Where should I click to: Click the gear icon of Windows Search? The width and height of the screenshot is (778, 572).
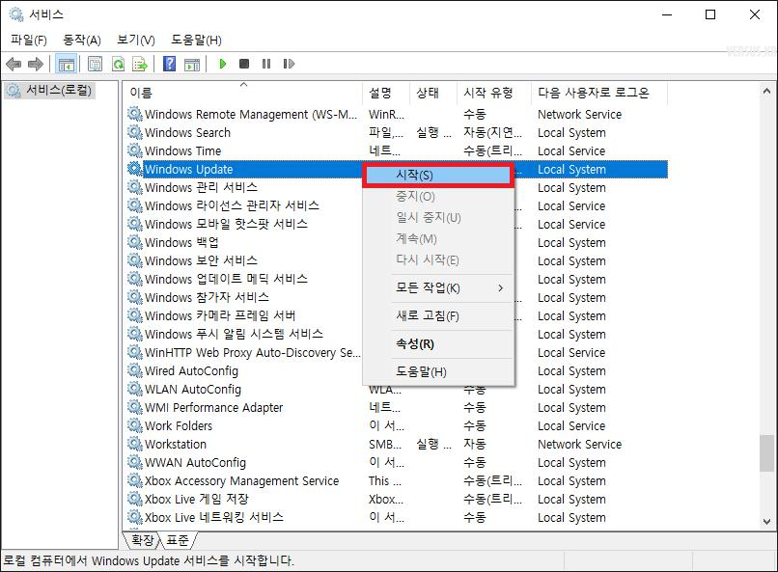[134, 132]
